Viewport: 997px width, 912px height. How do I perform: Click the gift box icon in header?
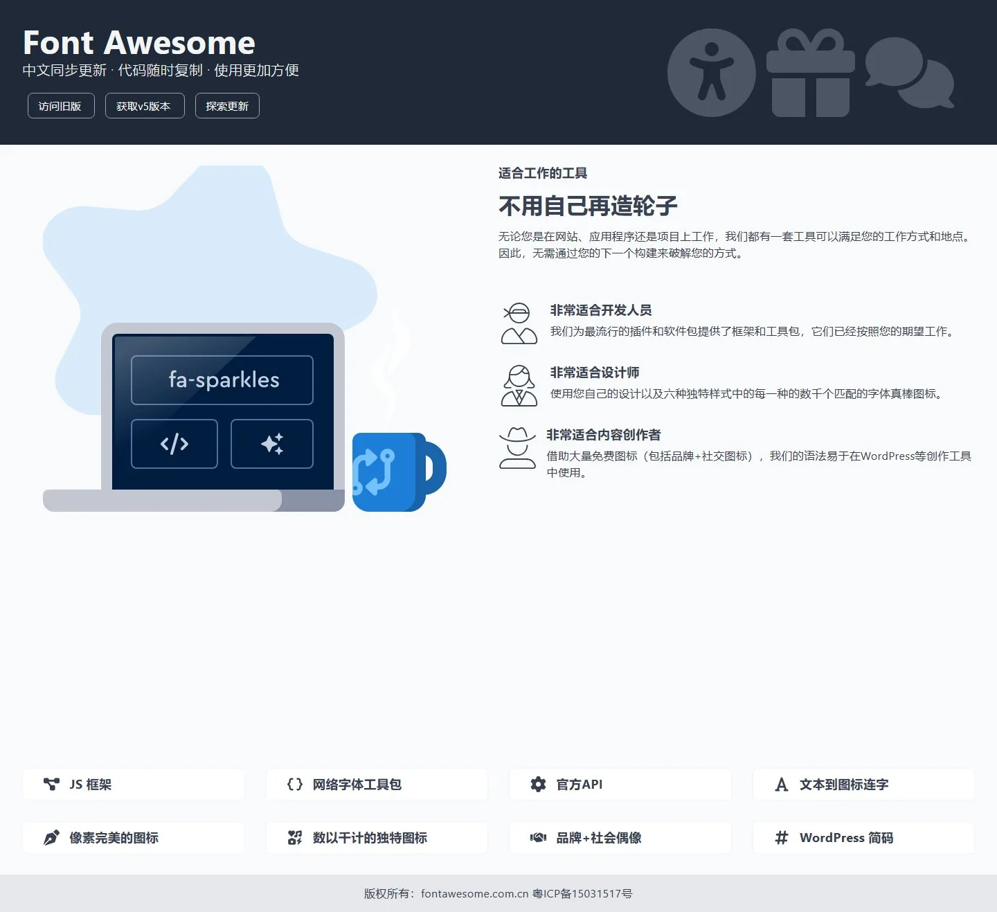[x=811, y=73]
